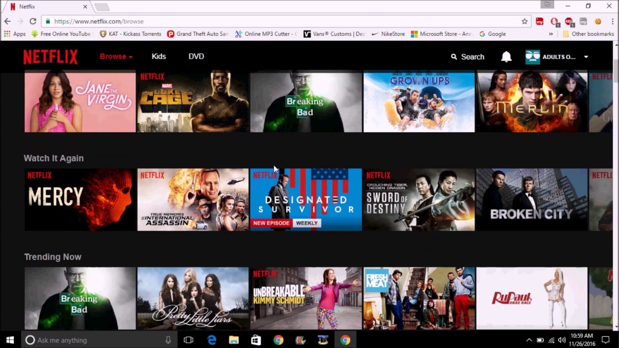Open Breaking Bad in Trending Now

(x=80, y=298)
